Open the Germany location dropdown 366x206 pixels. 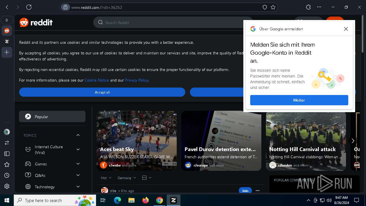pyautogui.click(x=127, y=178)
